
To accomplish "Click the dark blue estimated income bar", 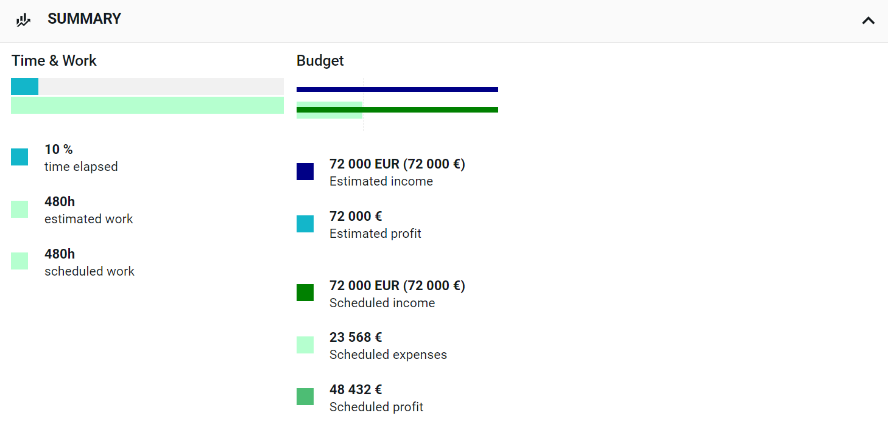I will tap(397, 89).
